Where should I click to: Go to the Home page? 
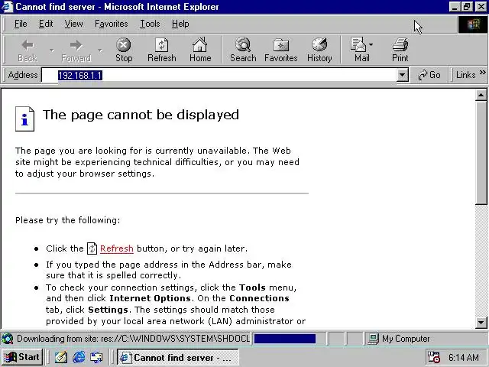coord(200,50)
